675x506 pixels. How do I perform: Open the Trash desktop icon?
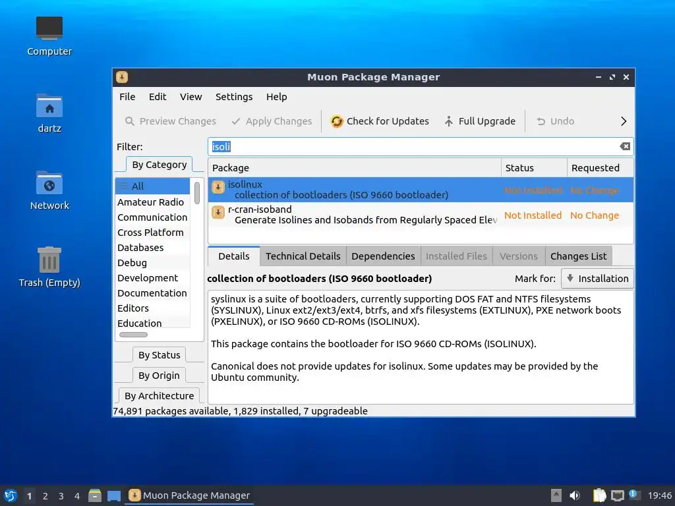click(49, 267)
